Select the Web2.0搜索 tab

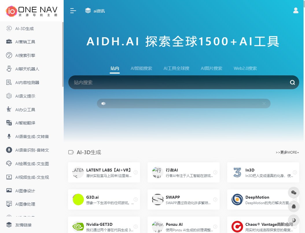pyautogui.click(x=245, y=68)
